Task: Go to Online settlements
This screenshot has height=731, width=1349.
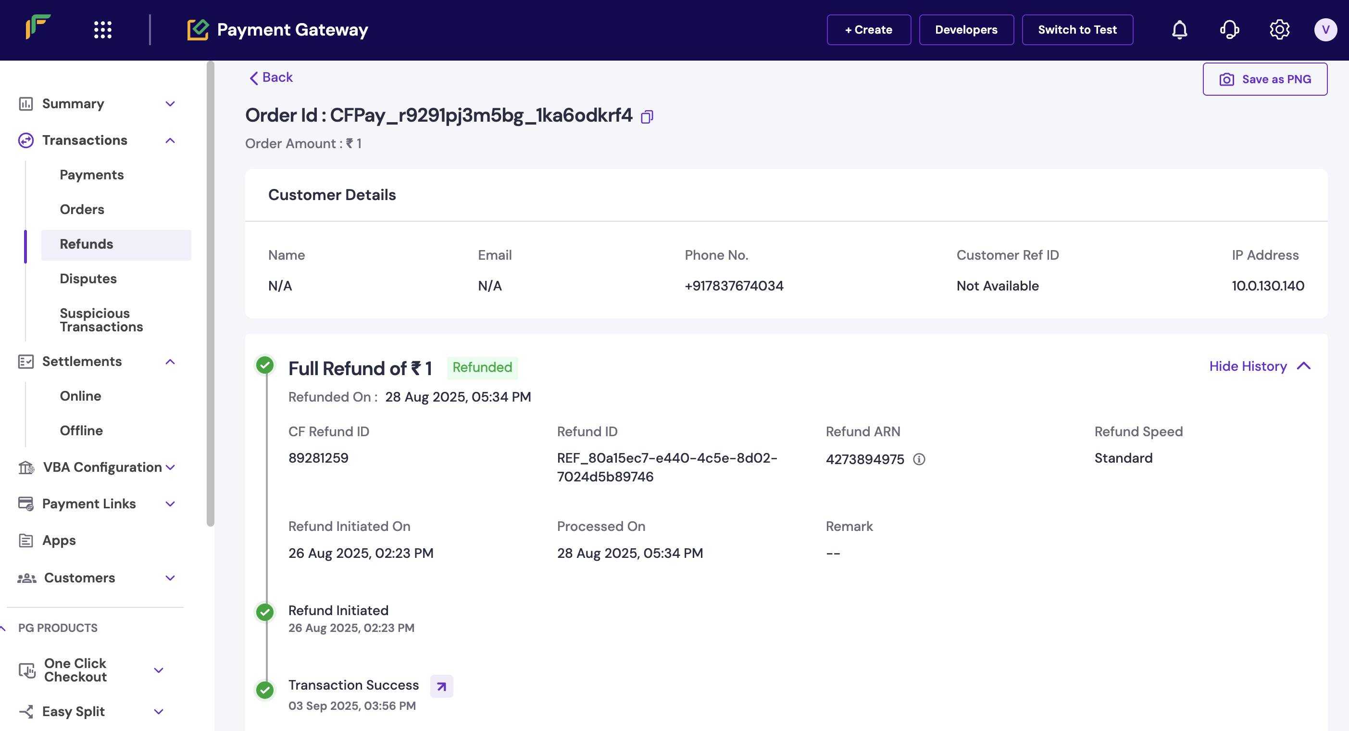Action: click(x=80, y=396)
